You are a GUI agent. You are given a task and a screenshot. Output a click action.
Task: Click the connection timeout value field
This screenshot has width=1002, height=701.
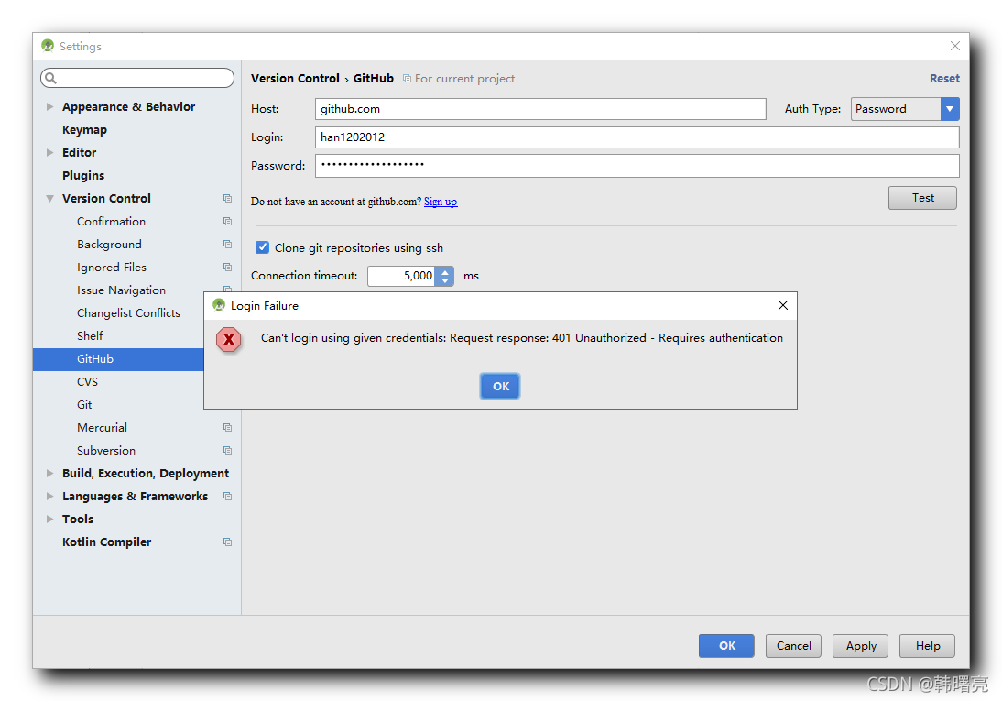click(x=402, y=276)
